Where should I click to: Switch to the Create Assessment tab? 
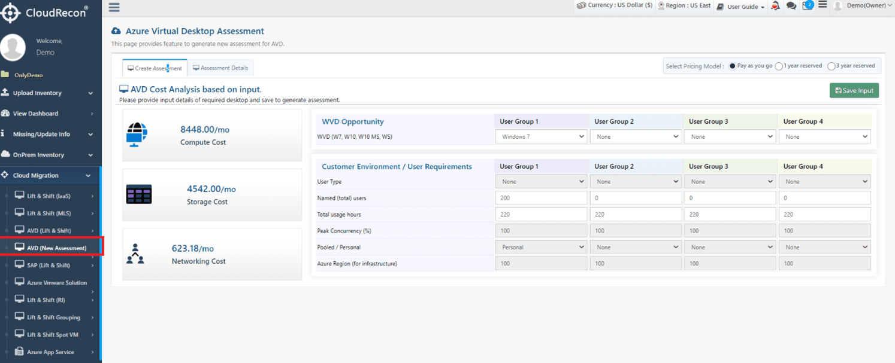pyautogui.click(x=155, y=68)
